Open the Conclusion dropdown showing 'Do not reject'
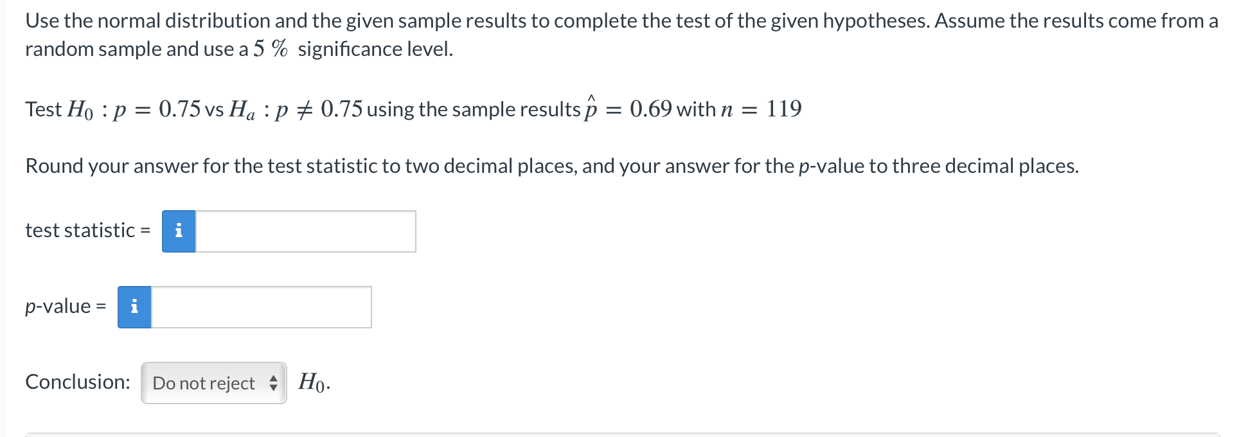1239x437 pixels. [214, 382]
